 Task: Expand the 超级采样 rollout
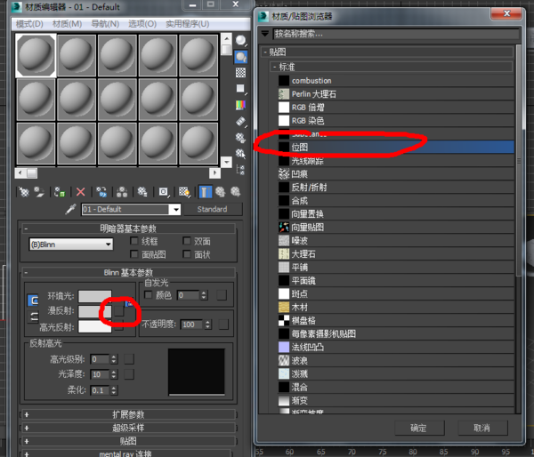(x=128, y=428)
